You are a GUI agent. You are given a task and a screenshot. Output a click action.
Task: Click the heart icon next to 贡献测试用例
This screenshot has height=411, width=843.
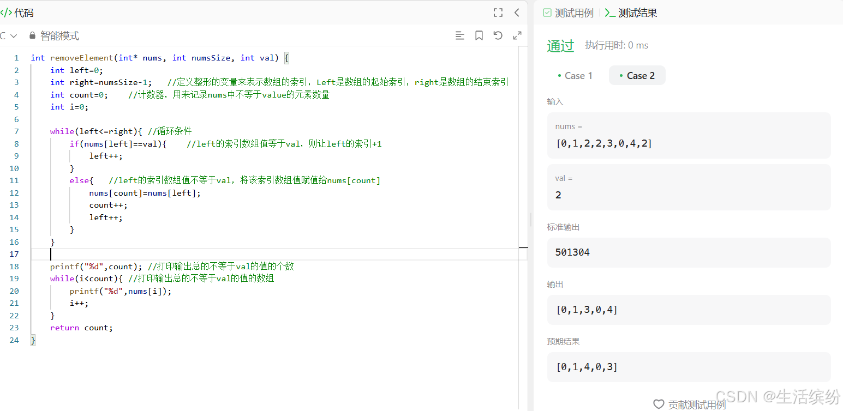[x=659, y=404]
